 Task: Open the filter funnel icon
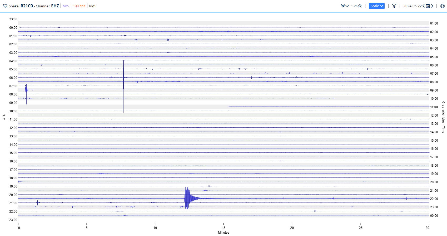(x=394, y=6)
